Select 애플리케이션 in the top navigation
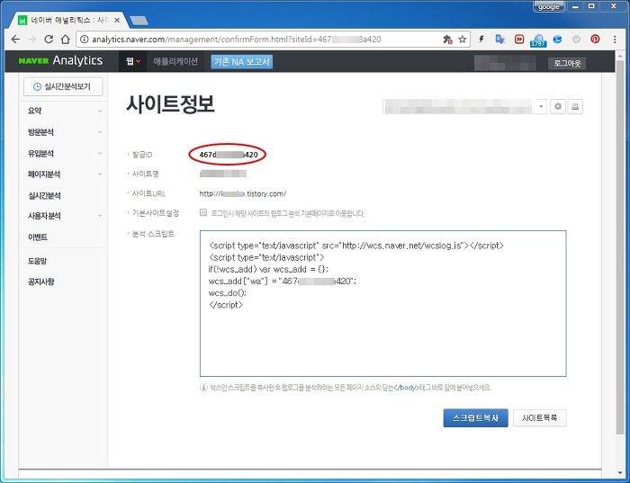The image size is (630, 483). (175, 61)
